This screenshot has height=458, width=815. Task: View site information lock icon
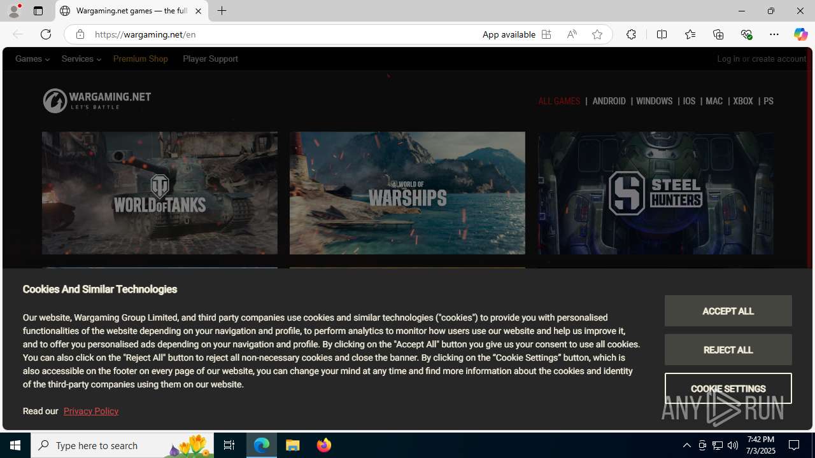tap(80, 34)
